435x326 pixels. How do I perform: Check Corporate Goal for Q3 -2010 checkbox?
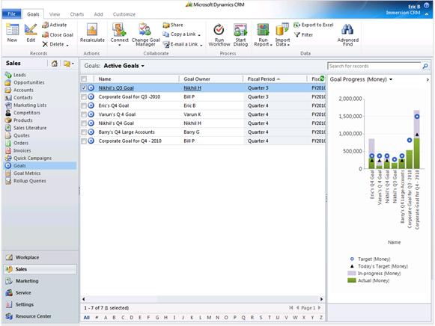click(84, 96)
